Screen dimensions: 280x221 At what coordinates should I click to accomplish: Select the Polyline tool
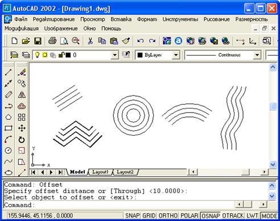(8, 106)
